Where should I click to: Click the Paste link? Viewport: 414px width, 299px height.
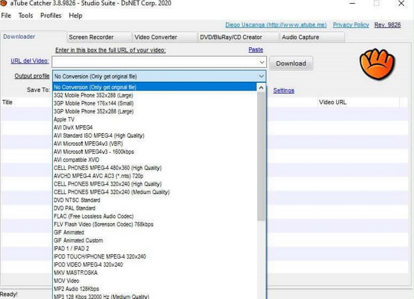[x=256, y=49]
